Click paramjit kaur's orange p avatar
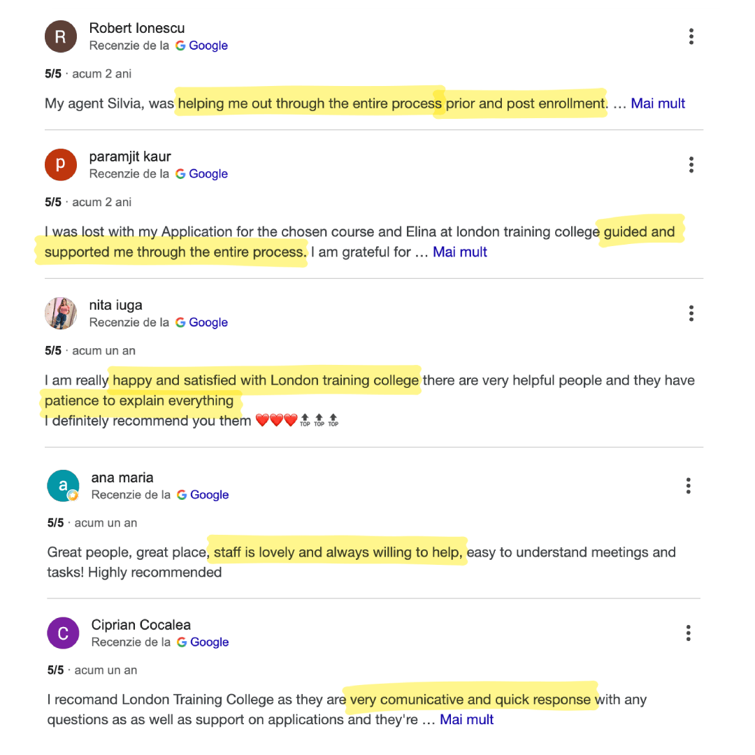This screenshot has height=755, width=755. coord(61,165)
